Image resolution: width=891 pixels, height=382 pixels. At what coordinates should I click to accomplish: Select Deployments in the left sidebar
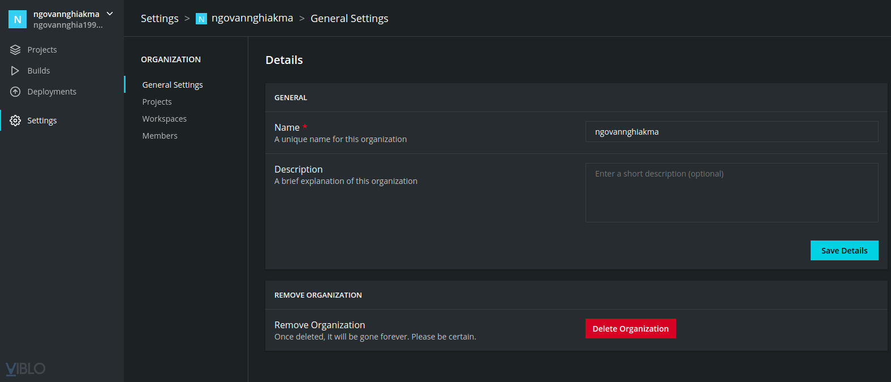pyautogui.click(x=51, y=92)
